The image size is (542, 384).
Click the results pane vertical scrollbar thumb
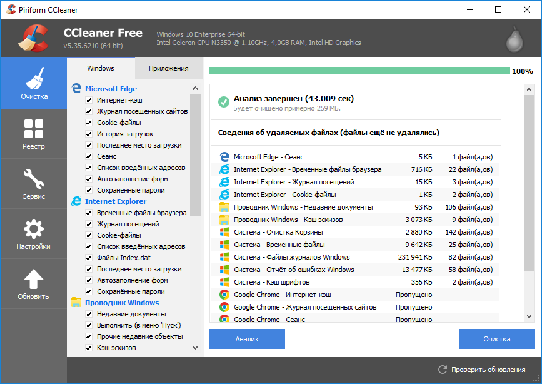pyautogui.click(x=529, y=183)
